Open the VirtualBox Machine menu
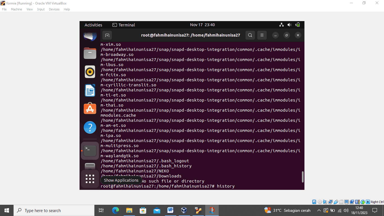This screenshot has height=216, width=384. [17, 9]
